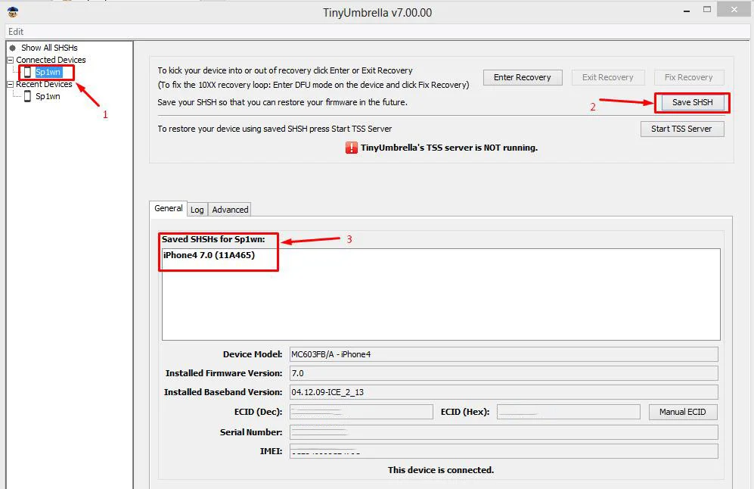Click the phone icon under Recent Devices

(x=27, y=96)
